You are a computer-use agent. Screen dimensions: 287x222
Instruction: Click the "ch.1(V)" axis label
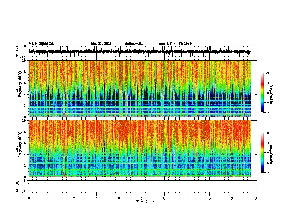pyautogui.click(x=17, y=52)
